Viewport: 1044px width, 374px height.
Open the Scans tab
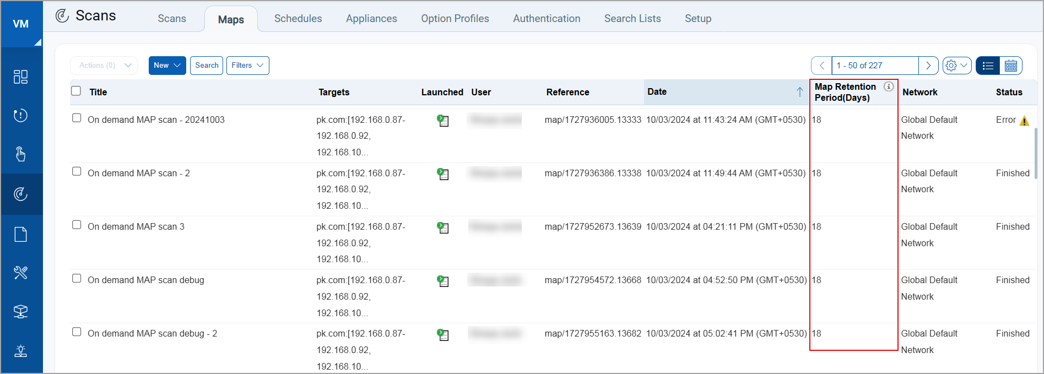(172, 19)
